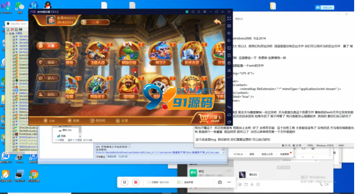Open 客服 in game bottom bar
The height and width of the screenshot is (194, 358).
[x=73, y=121]
